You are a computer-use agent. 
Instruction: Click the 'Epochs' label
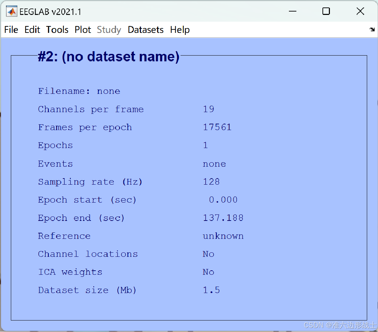click(56, 146)
